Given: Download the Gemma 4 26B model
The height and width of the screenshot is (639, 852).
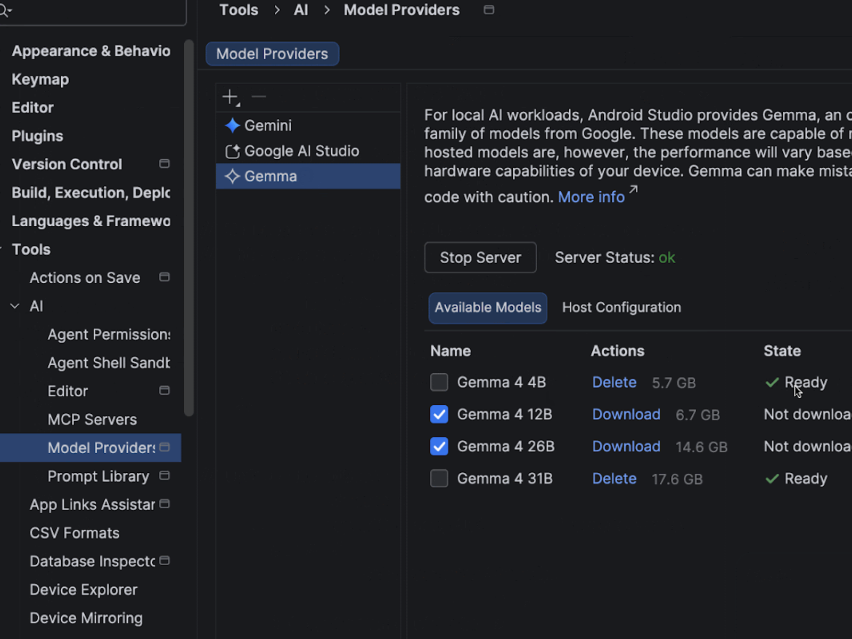Looking at the screenshot, I should tap(626, 446).
